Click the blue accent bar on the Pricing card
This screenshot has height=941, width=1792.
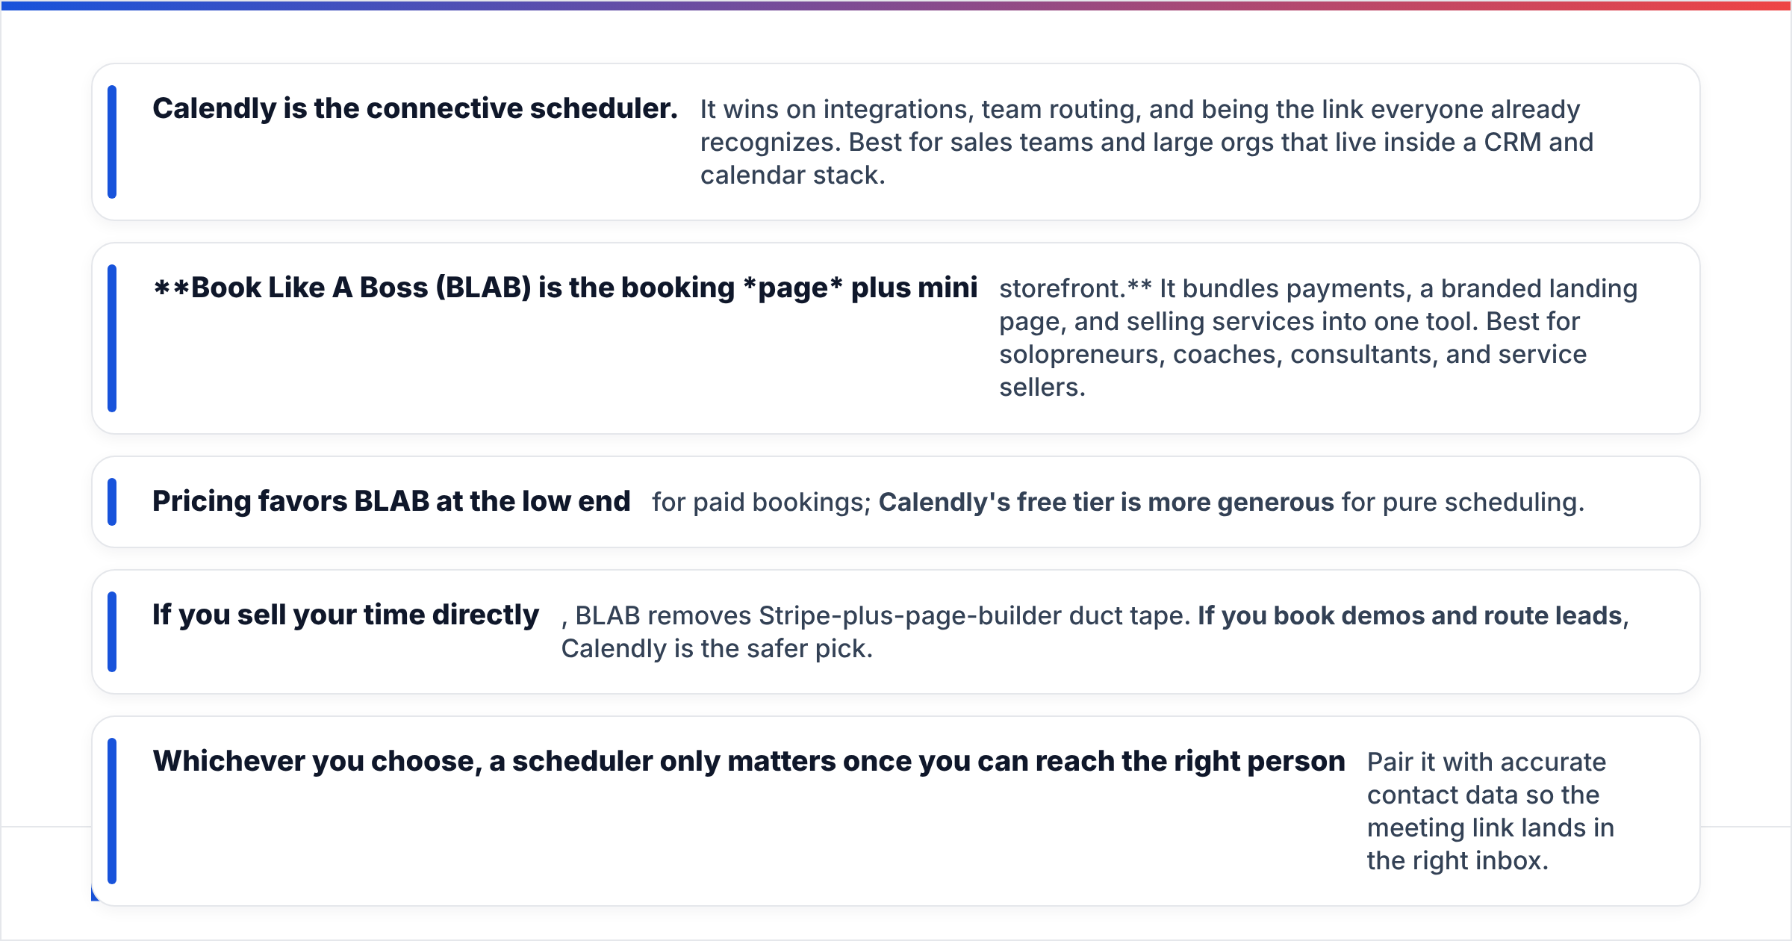[x=112, y=502]
